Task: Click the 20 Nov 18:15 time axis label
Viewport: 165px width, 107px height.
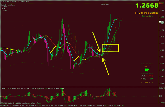Action: 121,105
